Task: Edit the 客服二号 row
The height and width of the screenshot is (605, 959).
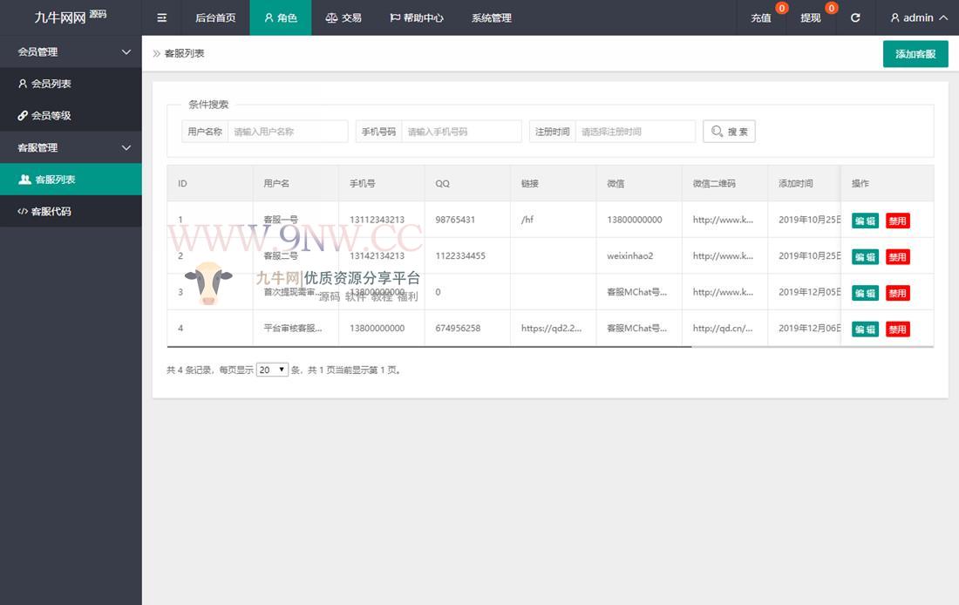Action: pyautogui.click(x=865, y=257)
